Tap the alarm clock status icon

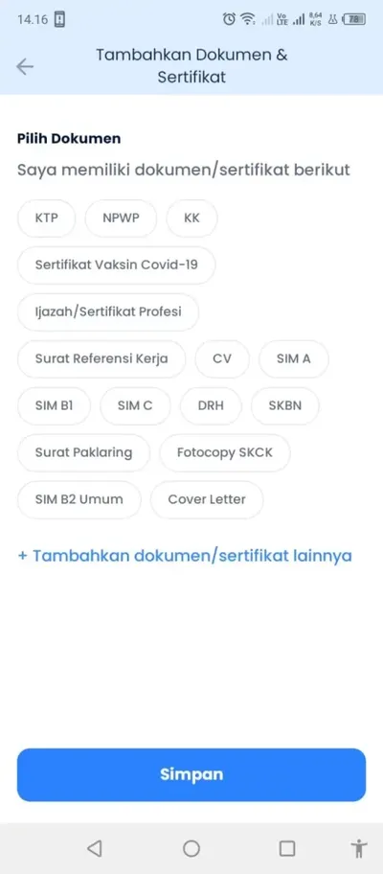tap(229, 19)
